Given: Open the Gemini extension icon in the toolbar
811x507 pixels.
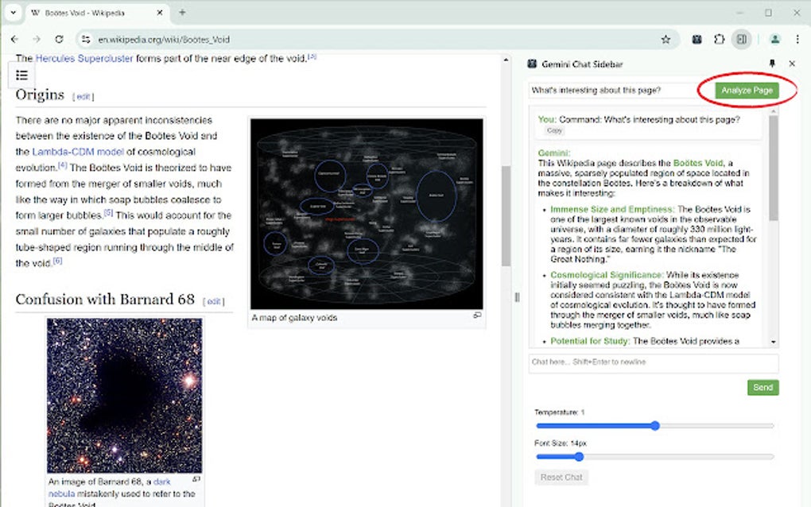Looking at the screenshot, I should 697,39.
